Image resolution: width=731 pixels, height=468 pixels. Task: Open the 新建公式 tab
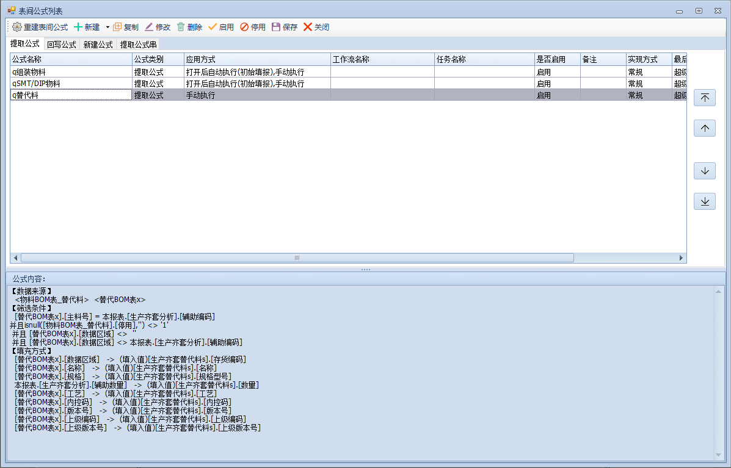(x=98, y=45)
